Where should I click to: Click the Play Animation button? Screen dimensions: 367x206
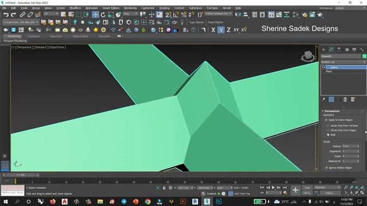(x=273, y=188)
